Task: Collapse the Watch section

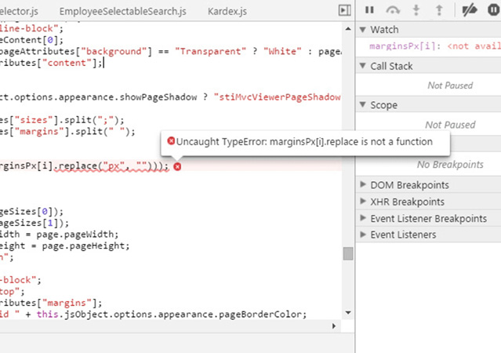Action: 363,30
